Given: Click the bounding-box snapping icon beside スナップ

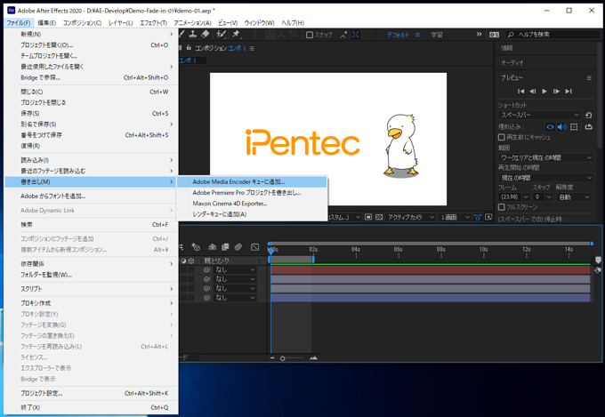Looking at the screenshot, I should tap(355, 35).
